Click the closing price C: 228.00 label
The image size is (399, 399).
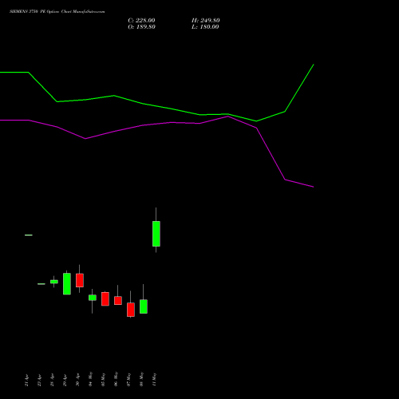[x=141, y=21]
